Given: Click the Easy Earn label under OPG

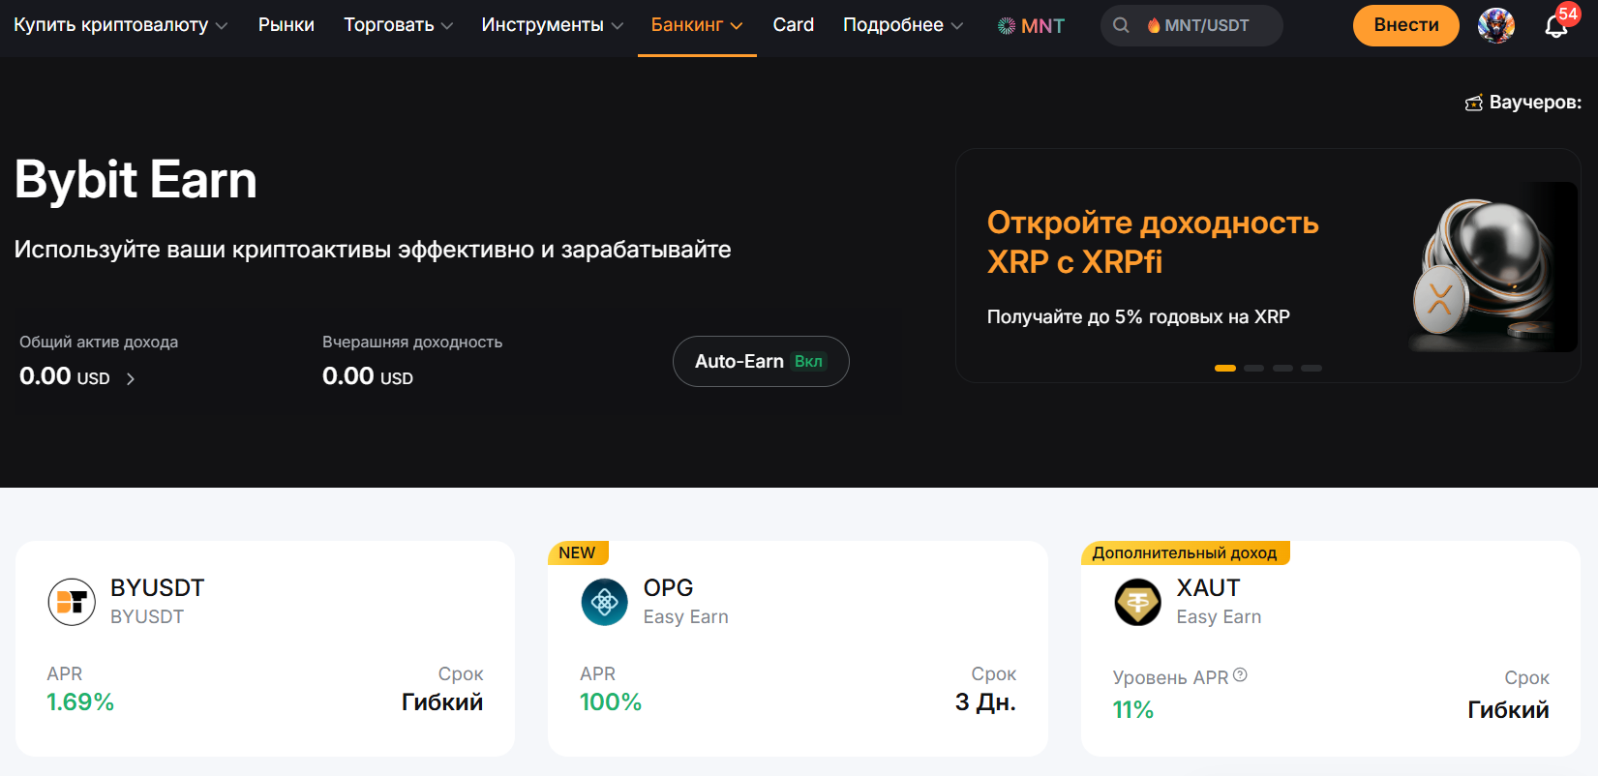Looking at the screenshot, I should (x=686, y=617).
